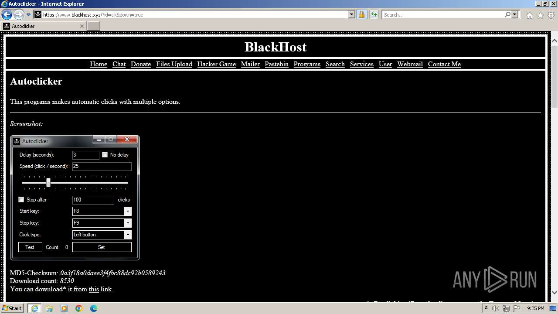
Task: Close the Autoclicker tab
Action: pos(82,26)
